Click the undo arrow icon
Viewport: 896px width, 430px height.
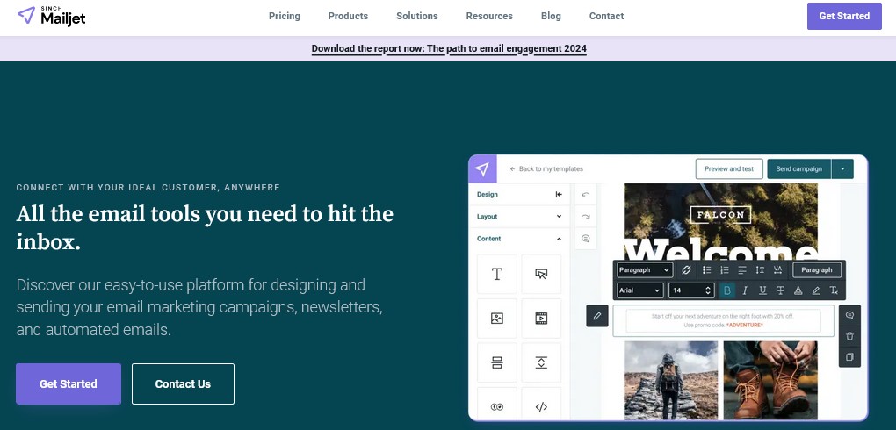tap(585, 195)
